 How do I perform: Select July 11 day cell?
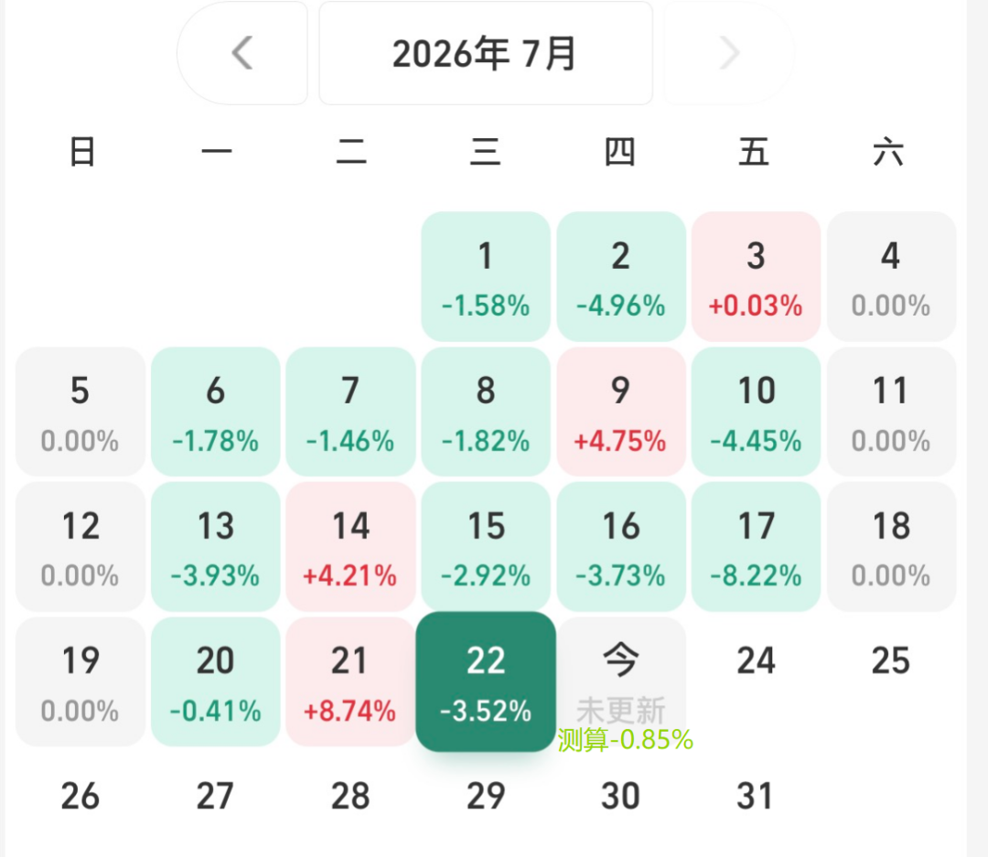coord(892,412)
